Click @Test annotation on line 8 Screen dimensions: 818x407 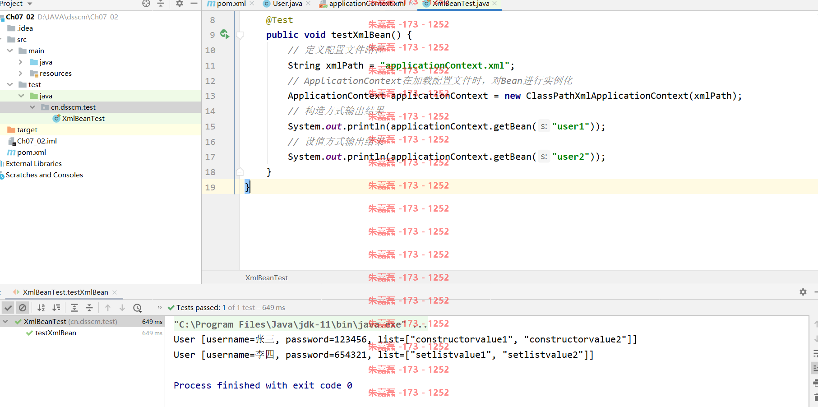pos(279,20)
